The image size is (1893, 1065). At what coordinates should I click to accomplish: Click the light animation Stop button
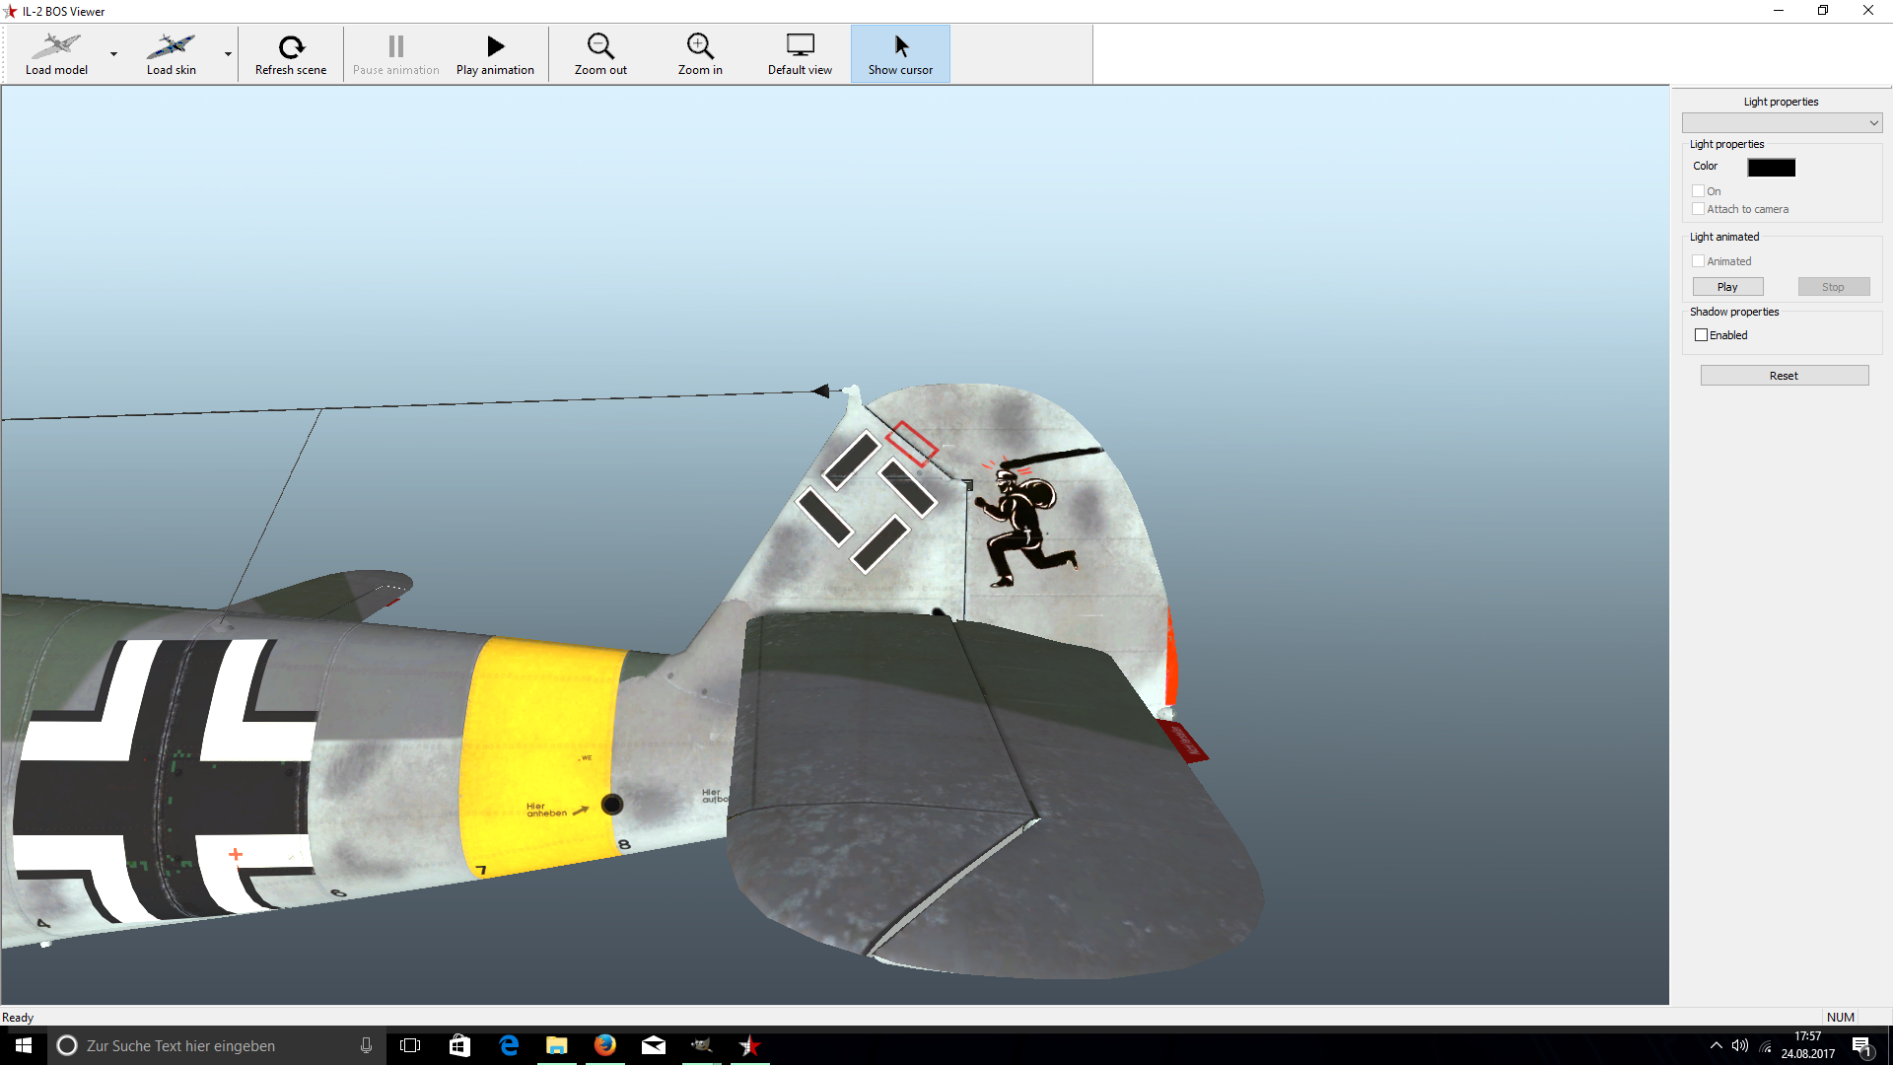(x=1833, y=287)
